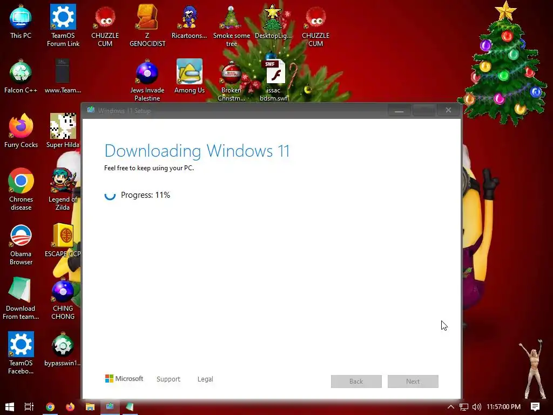Open the network status tray icon
Image resolution: width=553 pixels, height=415 pixels.
pos(464,407)
